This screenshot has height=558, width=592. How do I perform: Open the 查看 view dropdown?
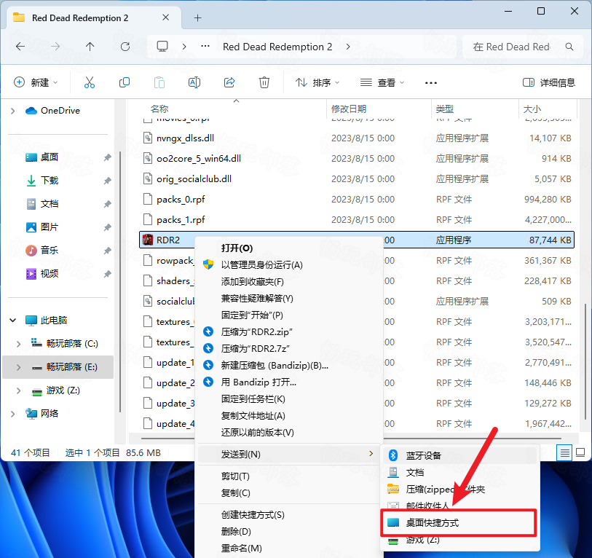tap(382, 82)
